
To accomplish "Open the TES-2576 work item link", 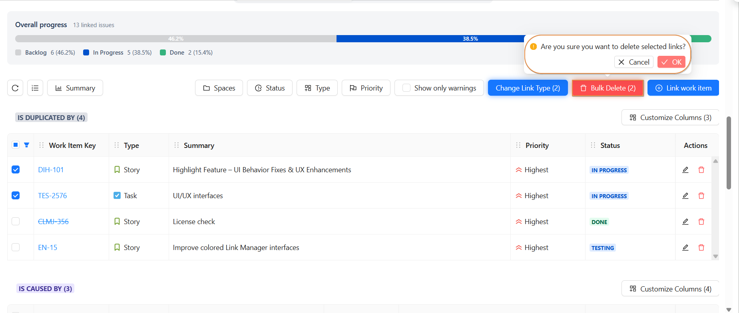I will [52, 196].
